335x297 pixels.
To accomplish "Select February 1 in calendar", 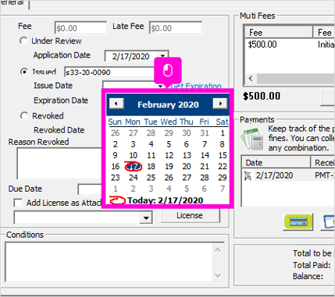I will pyautogui.click(x=223, y=133).
